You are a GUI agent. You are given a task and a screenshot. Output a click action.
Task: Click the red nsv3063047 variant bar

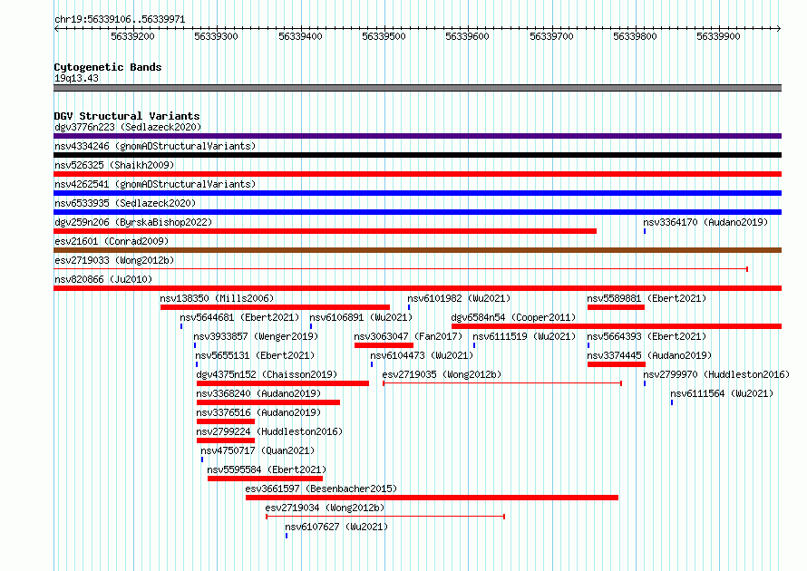(x=384, y=345)
